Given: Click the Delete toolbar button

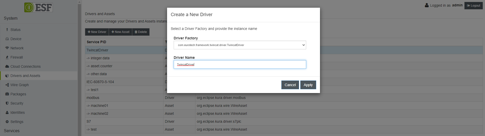Looking at the screenshot, I should (x=141, y=32).
